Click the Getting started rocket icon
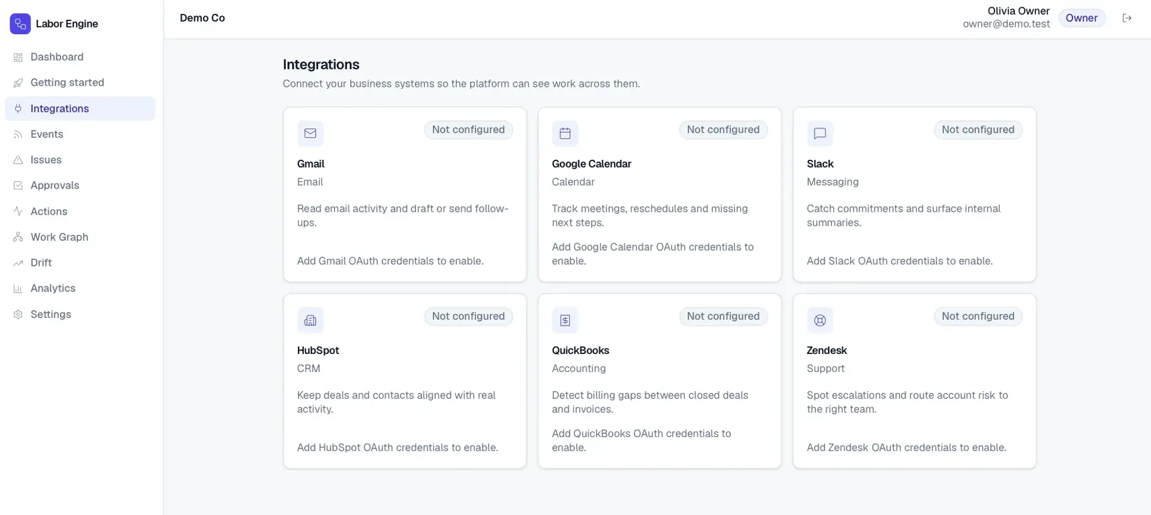Image resolution: width=1151 pixels, height=515 pixels. point(18,83)
